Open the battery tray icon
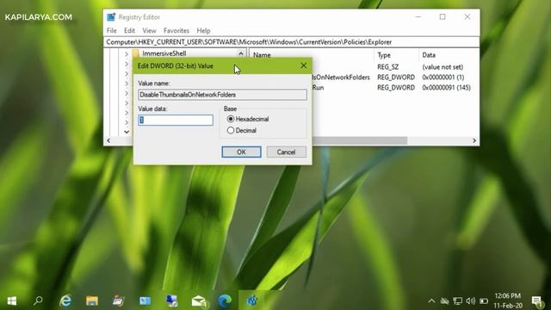Viewport: 551px width, 310px height. (x=484, y=301)
